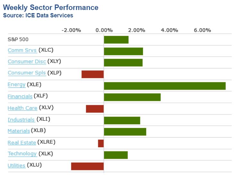Select the Materials sector link
This screenshot has height=179, width=237.
click(x=19, y=131)
